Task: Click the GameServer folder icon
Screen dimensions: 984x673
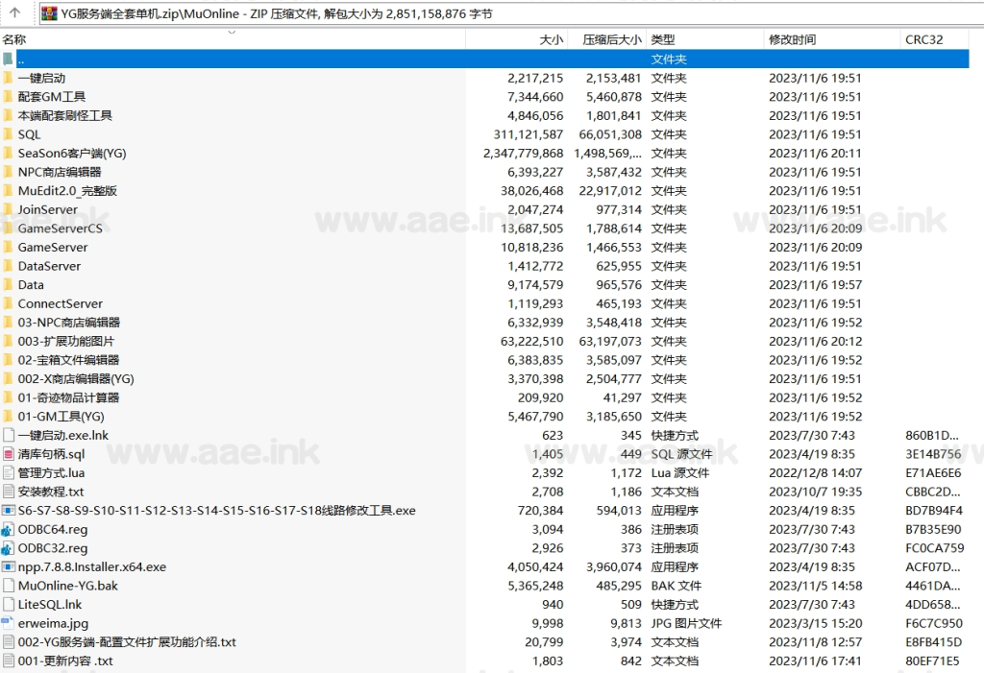Action: coord(8,247)
